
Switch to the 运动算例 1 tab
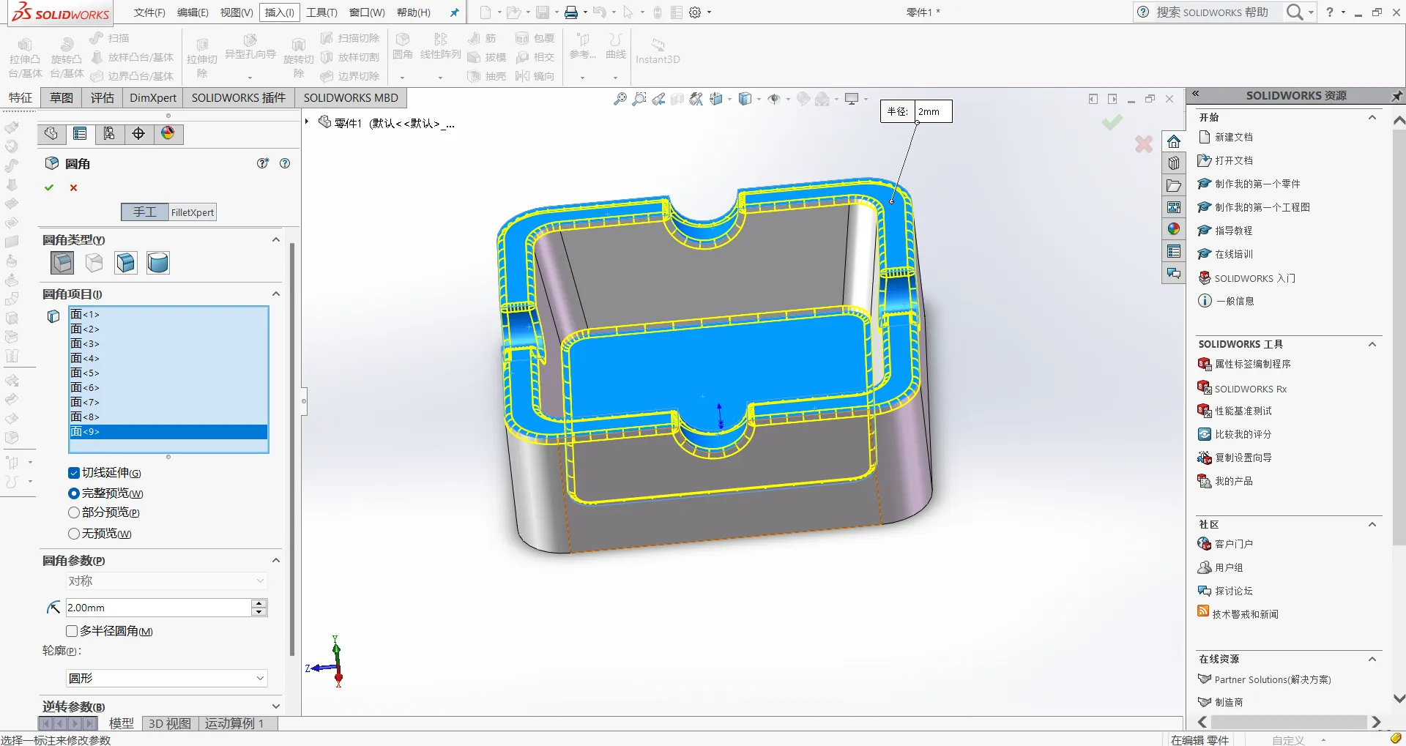(x=234, y=723)
